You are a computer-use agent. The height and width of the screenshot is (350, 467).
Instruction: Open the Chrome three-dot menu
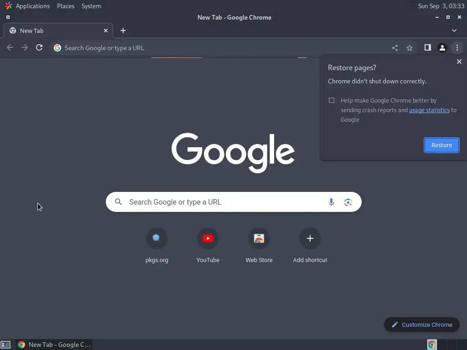[457, 47]
